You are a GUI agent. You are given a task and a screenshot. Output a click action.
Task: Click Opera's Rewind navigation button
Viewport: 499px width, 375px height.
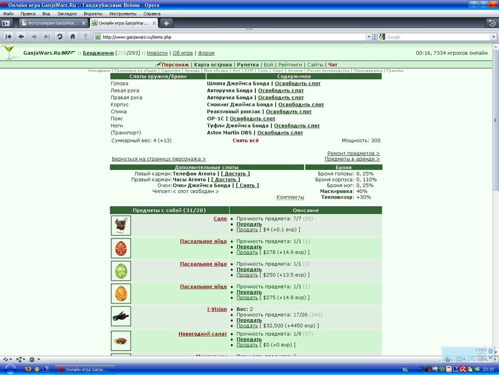point(9,37)
